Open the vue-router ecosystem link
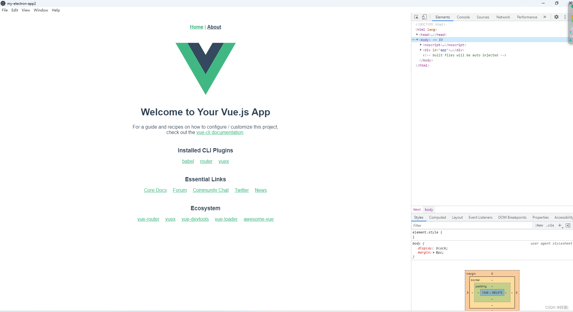573x312 pixels. (x=148, y=219)
